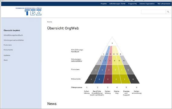
Task: Go to TBZ Lehrpersonen in top bar
Action: click(164, 4)
